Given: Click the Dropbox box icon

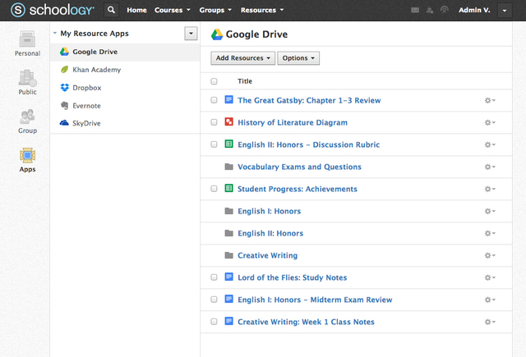Looking at the screenshot, I should [64, 88].
